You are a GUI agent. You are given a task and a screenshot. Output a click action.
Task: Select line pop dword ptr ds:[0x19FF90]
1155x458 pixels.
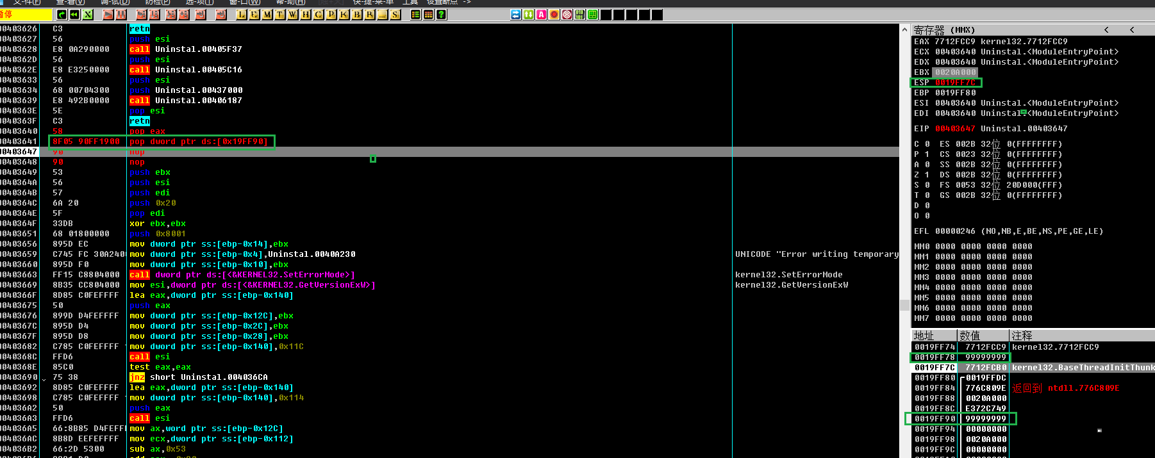pos(198,142)
